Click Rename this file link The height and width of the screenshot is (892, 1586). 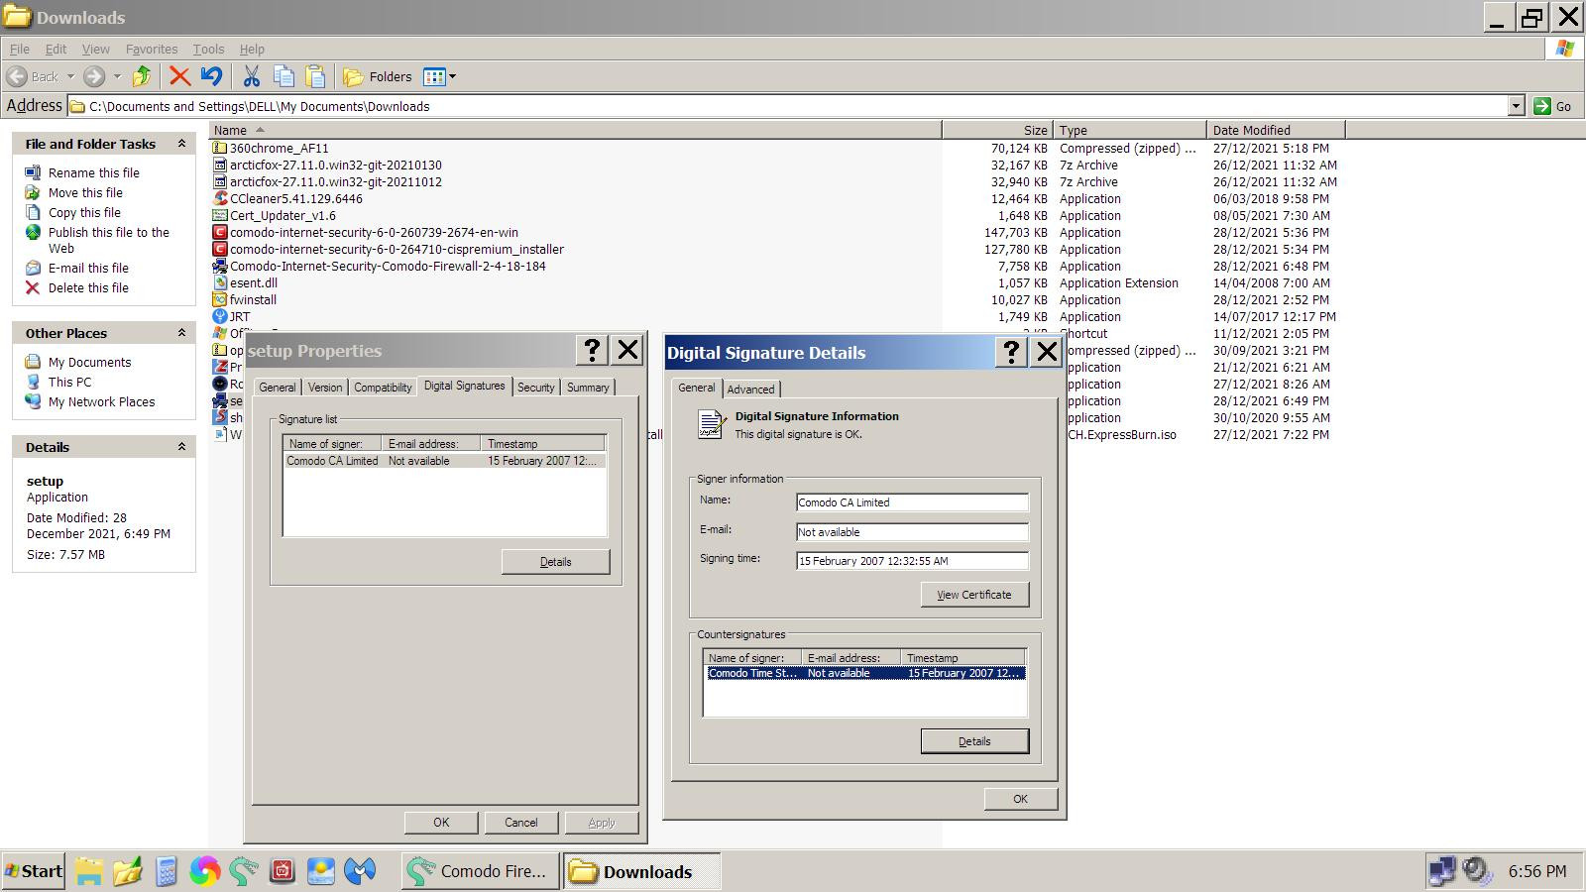pos(94,172)
